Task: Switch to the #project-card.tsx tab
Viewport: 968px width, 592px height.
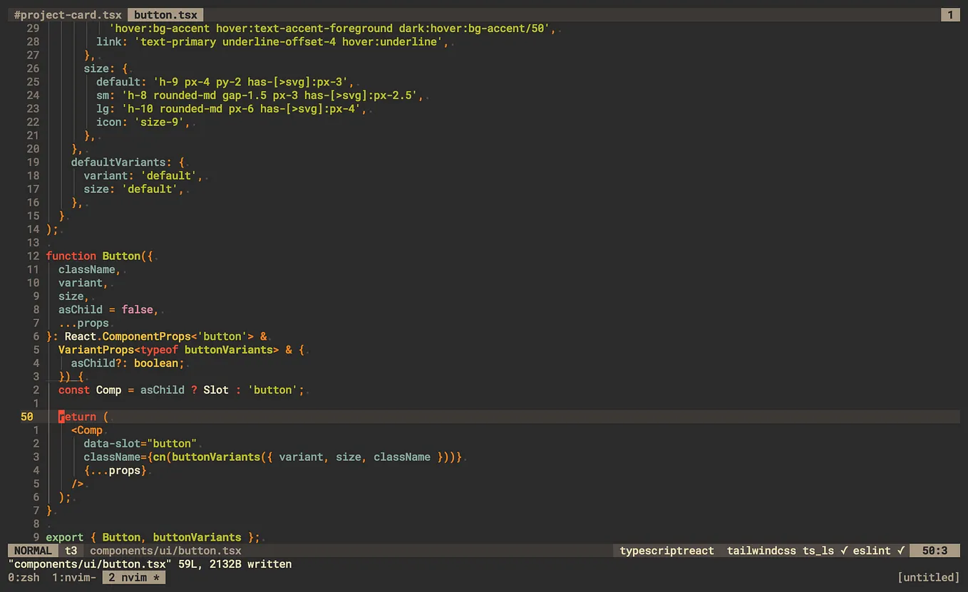Action: point(66,14)
